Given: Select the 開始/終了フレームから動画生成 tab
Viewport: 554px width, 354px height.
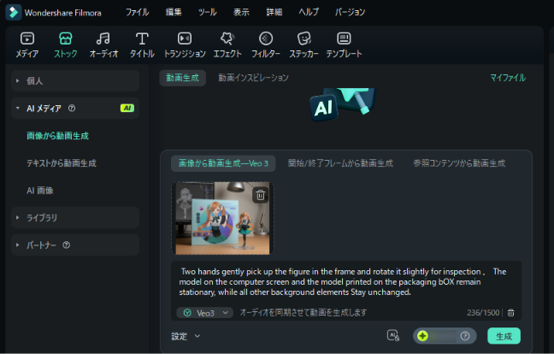Looking at the screenshot, I should click(x=340, y=163).
